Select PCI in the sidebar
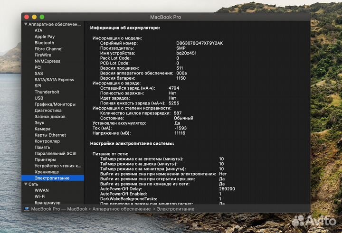342x233 pixels. (x=38, y=67)
